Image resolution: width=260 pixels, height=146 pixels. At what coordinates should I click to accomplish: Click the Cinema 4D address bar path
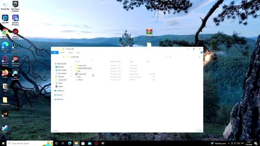75,57
